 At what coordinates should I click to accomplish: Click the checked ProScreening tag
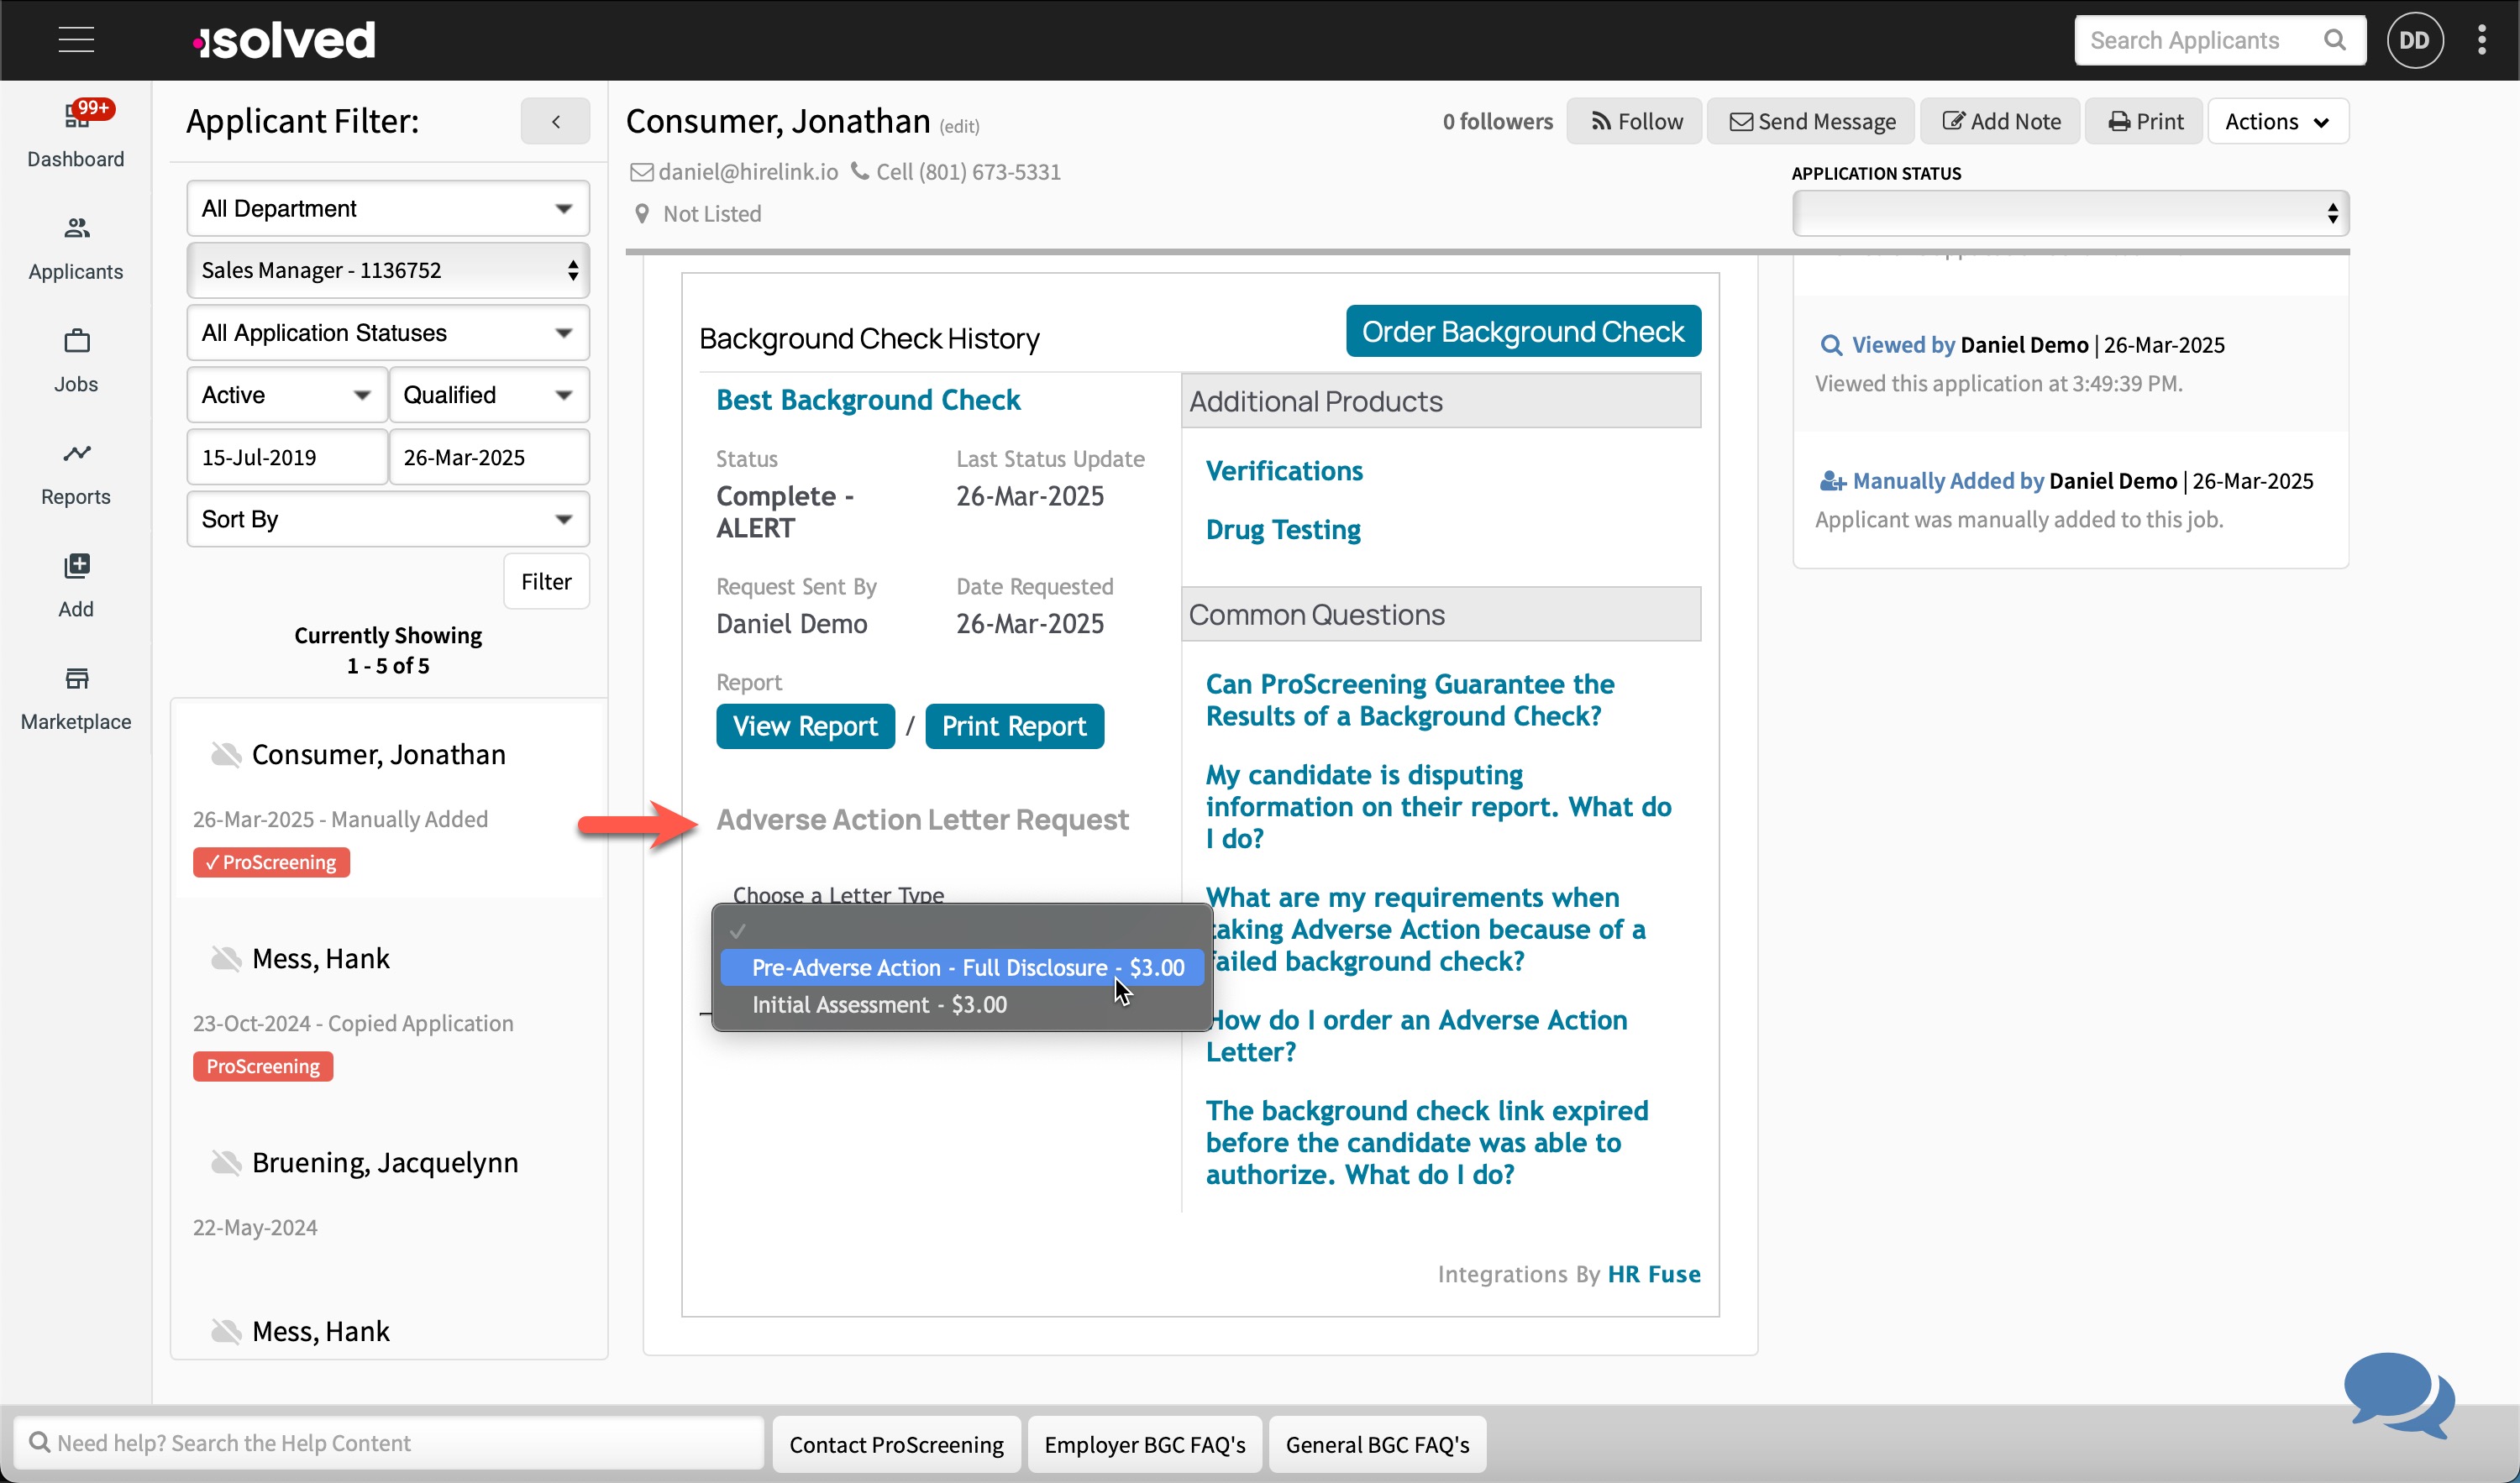(271, 862)
